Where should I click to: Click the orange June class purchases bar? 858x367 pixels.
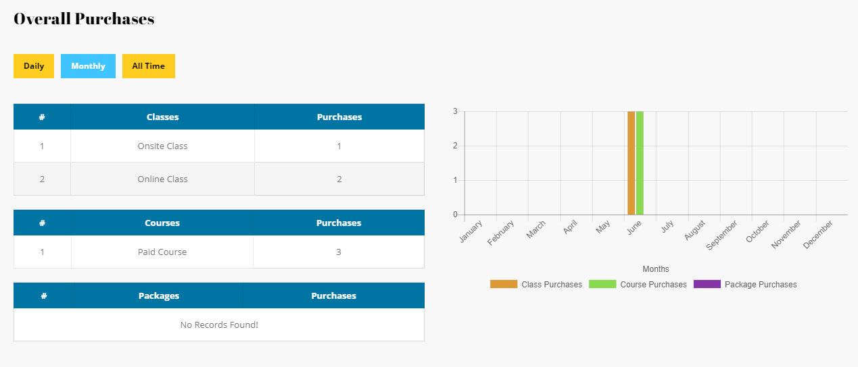click(x=631, y=163)
